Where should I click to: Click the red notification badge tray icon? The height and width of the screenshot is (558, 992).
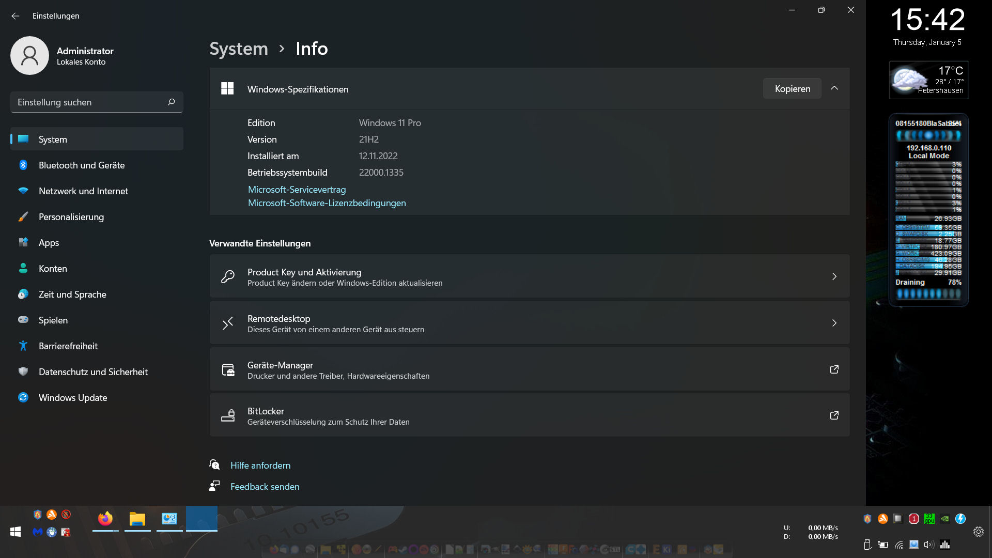(x=914, y=519)
